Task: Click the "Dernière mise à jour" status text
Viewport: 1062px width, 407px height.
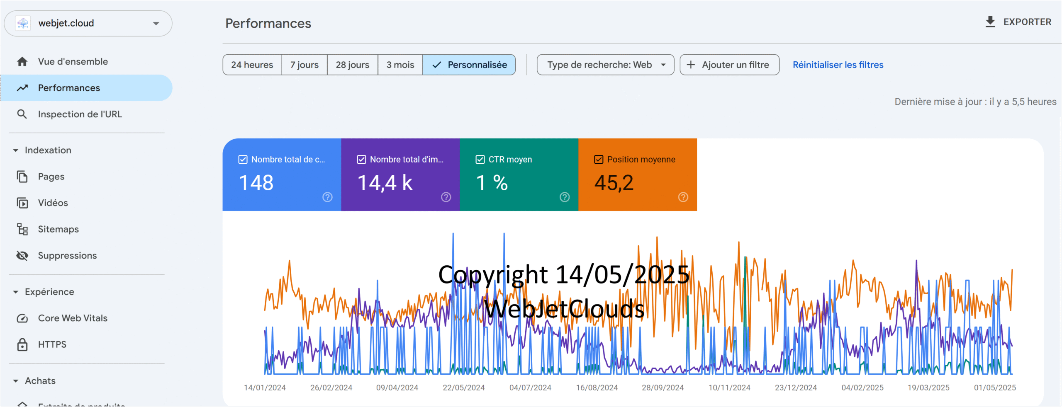Action: (975, 102)
